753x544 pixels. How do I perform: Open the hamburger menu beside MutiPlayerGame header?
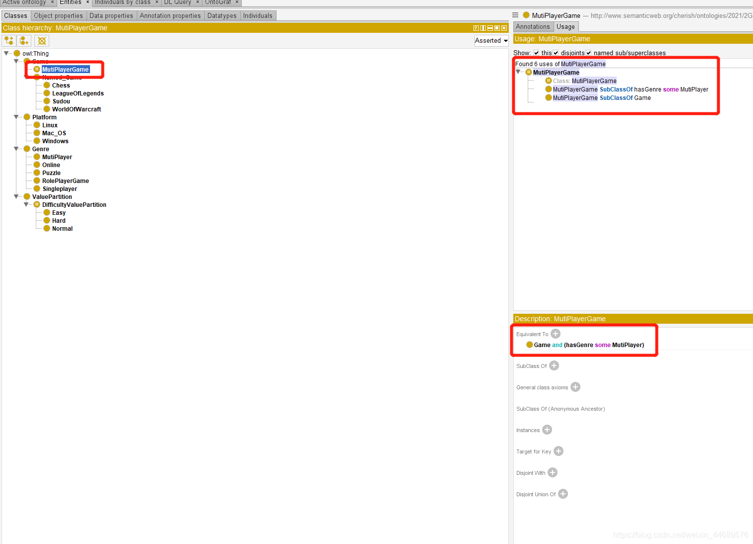click(x=515, y=15)
